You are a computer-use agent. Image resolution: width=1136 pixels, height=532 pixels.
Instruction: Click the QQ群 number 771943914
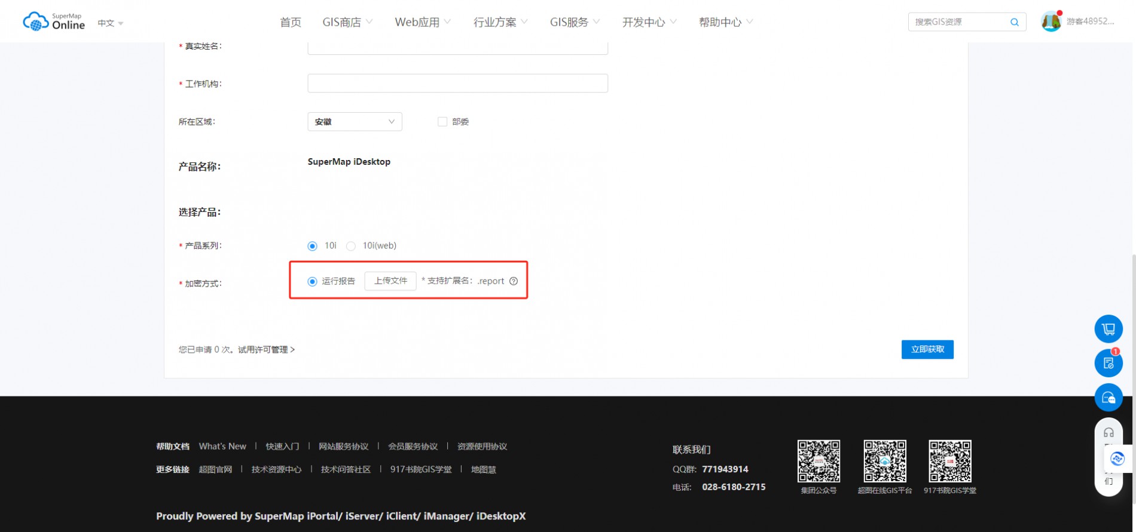[x=725, y=469]
